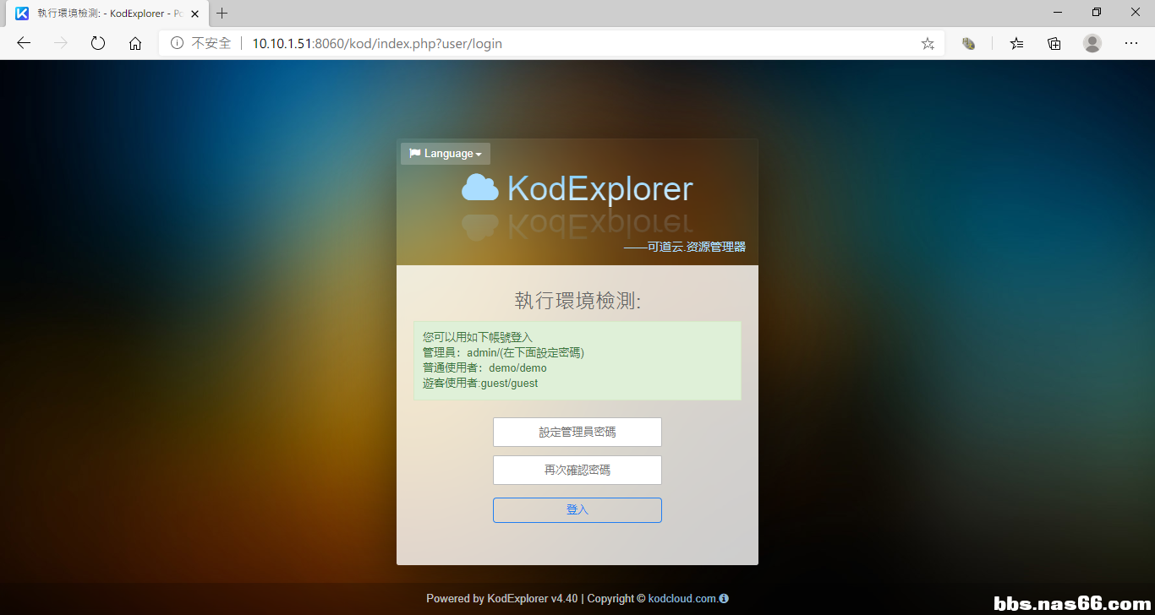Click the 不安全 security warning label
Viewport: 1155px width, 615px height.
pos(211,43)
